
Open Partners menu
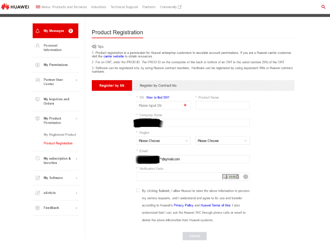coord(149,7)
